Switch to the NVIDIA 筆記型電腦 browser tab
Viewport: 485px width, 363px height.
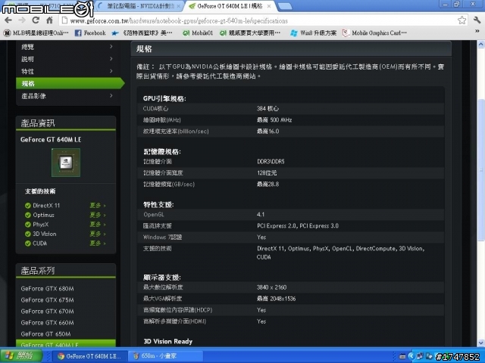point(139,6)
